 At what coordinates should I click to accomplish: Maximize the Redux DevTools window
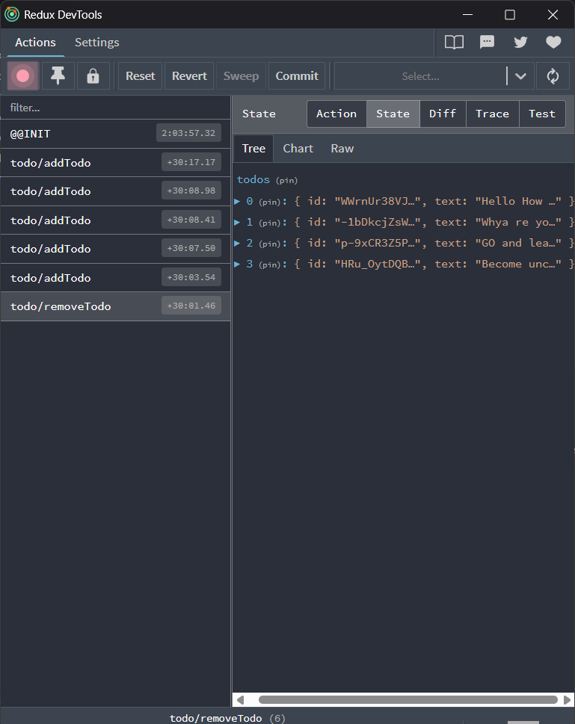click(510, 15)
